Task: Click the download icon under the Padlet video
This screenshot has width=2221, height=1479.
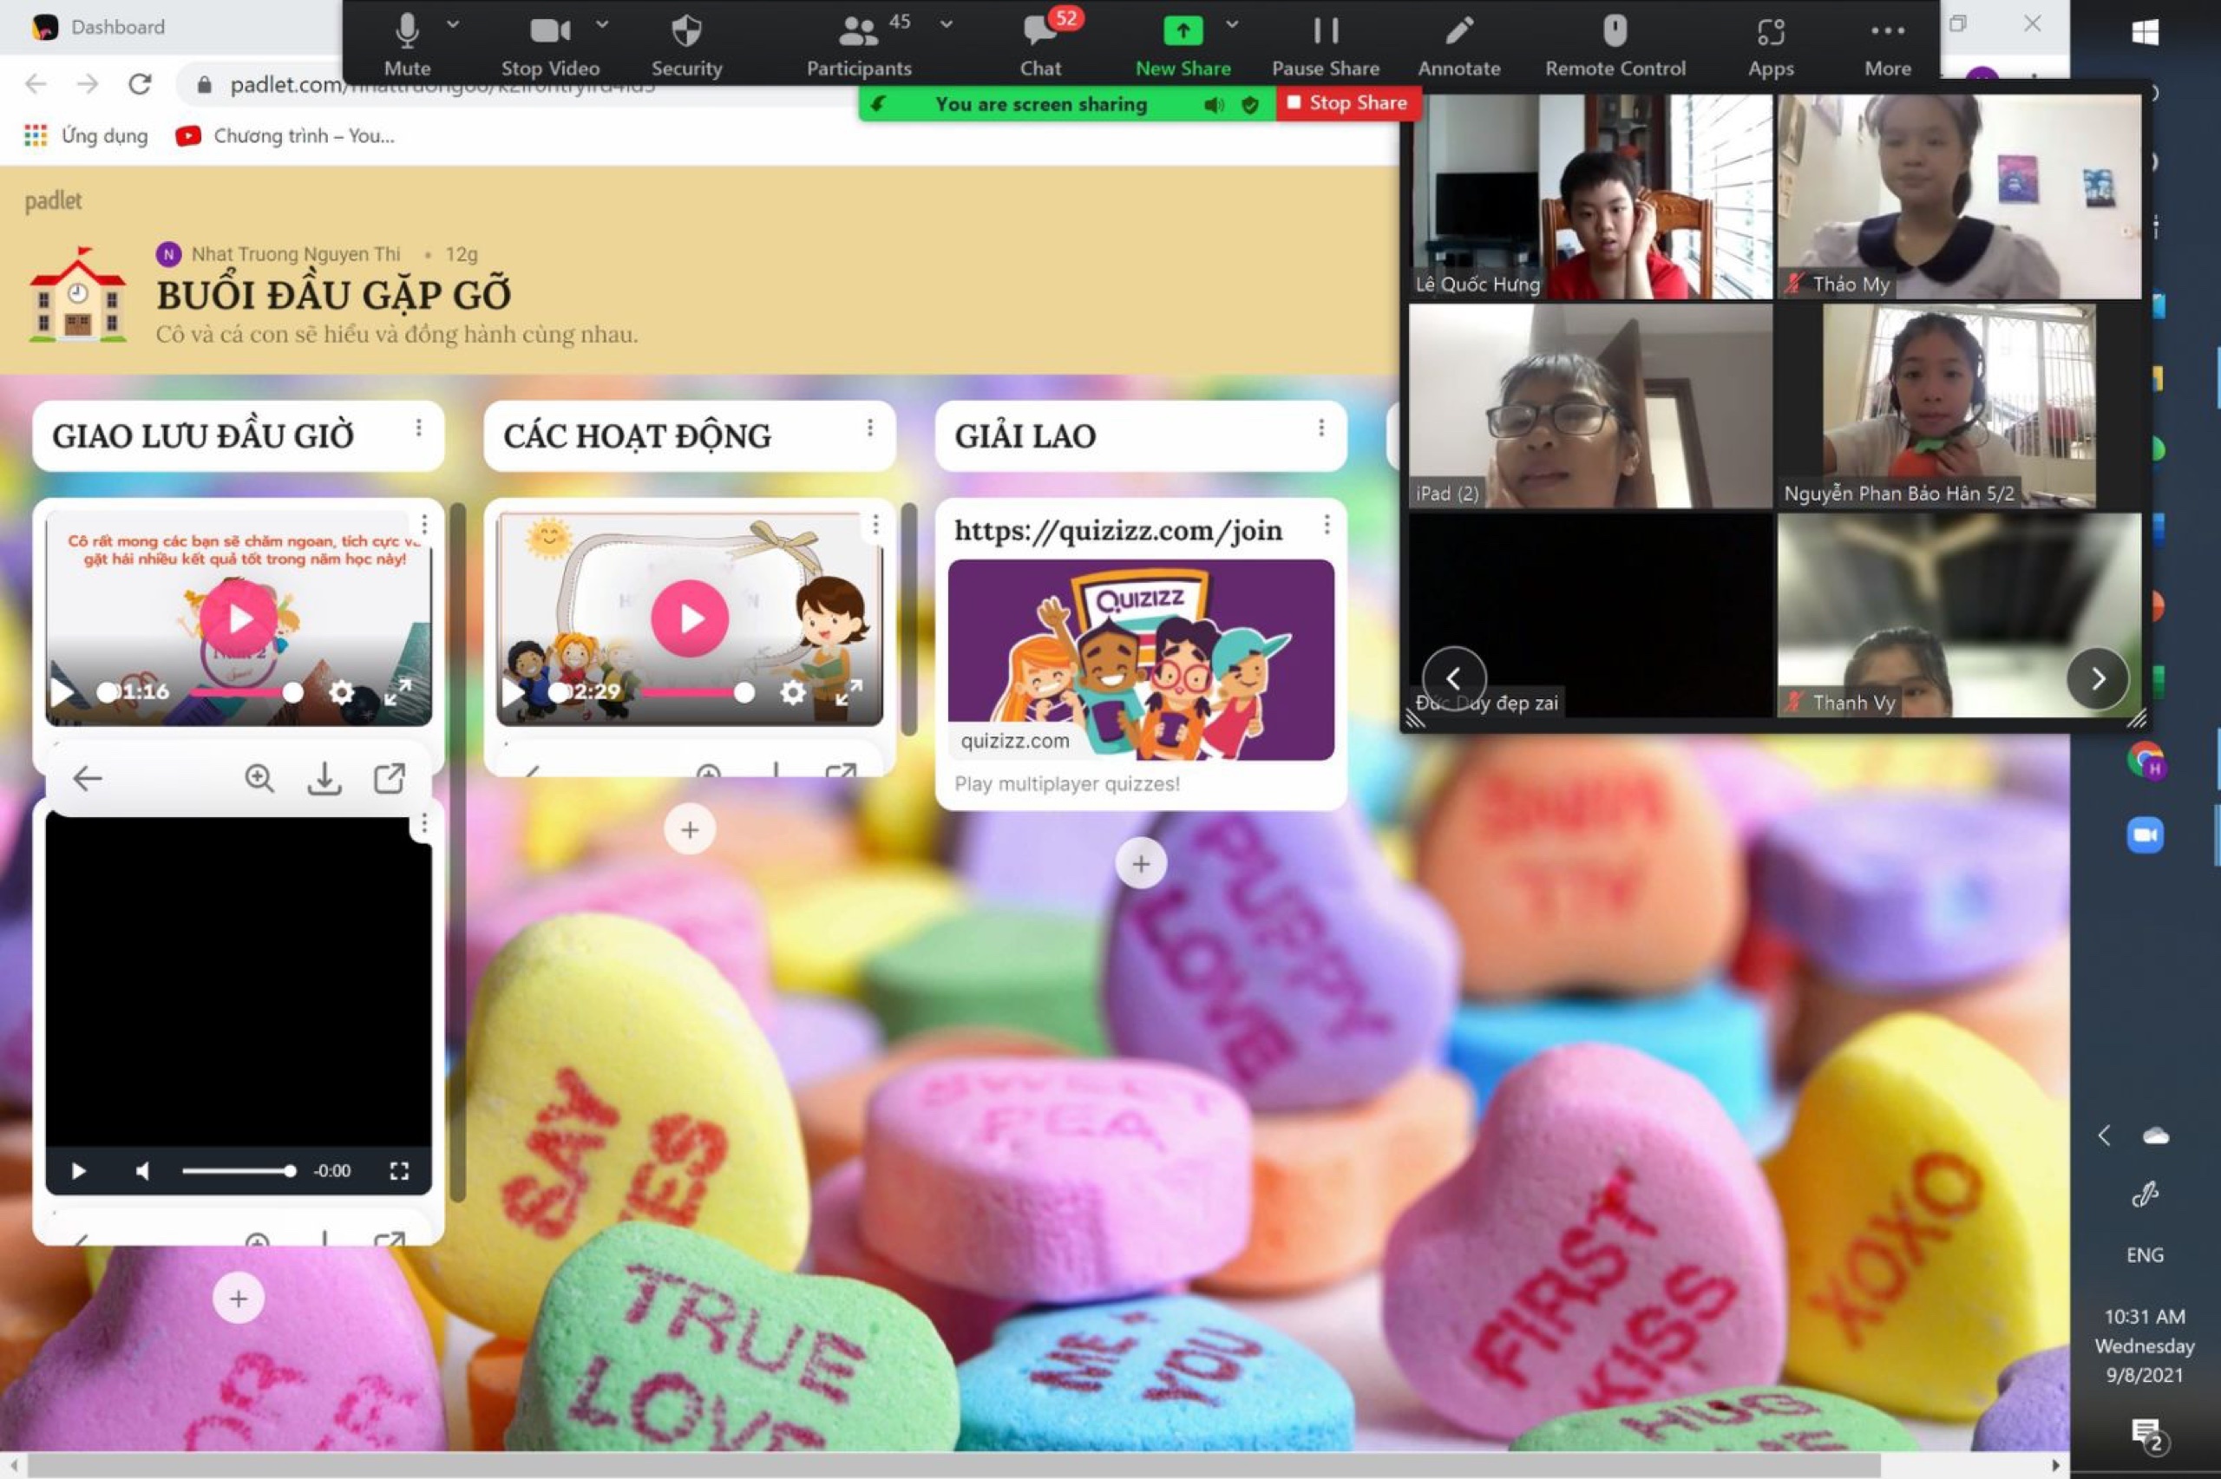Action: pyautogui.click(x=324, y=777)
